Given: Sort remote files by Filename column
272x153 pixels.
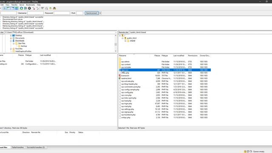Looking at the screenshot, I should click(x=122, y=56).
